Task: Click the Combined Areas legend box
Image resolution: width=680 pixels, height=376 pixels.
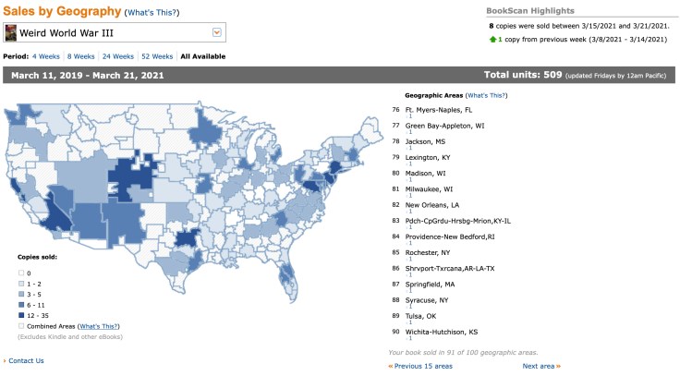Action: coord(21,326)
